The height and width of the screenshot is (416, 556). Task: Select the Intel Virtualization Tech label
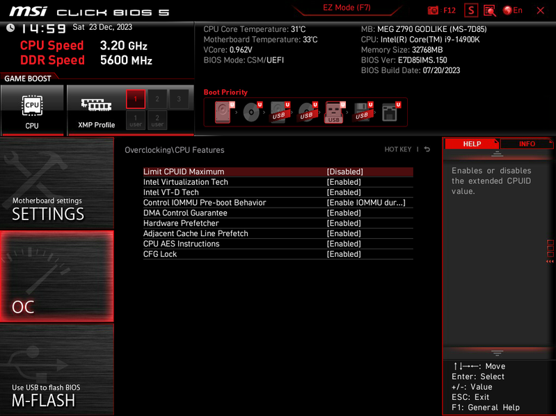(186, 182)
